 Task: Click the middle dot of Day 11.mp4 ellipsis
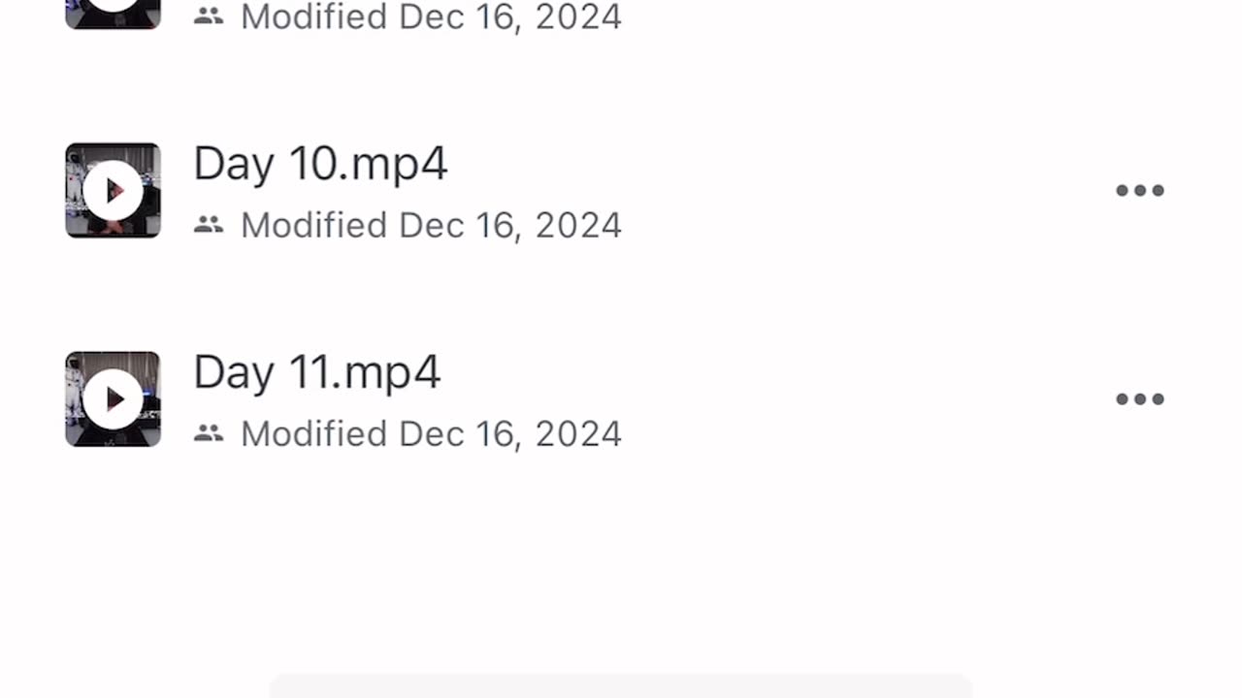[x=1139, y=398]
